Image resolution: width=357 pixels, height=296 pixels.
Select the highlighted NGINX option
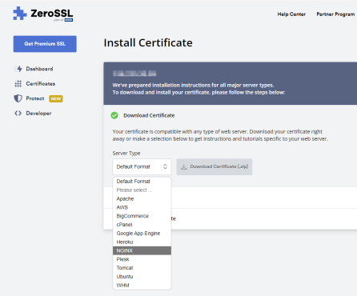tap(142, 250)
